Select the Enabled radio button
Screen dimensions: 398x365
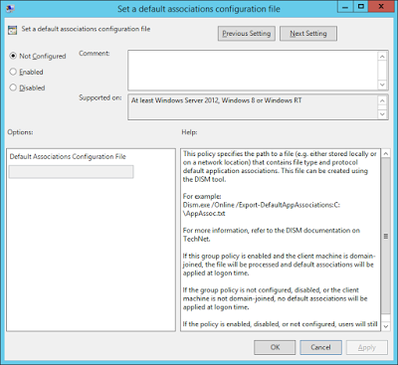pos(13,72)
